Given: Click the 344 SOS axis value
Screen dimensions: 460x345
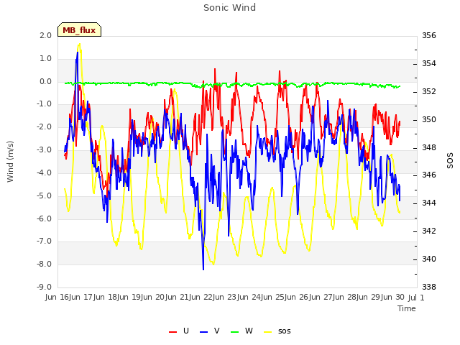Looking at the screenshot, I should click(429, 203).
